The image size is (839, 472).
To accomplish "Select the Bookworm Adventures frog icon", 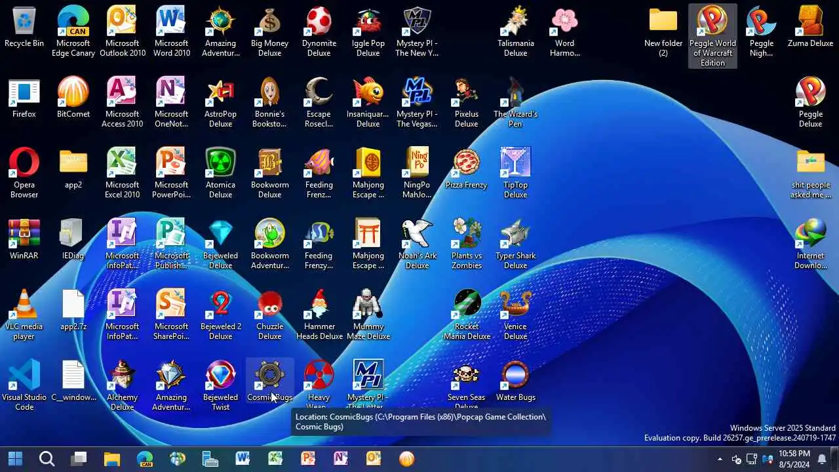I will pos(270,243).
